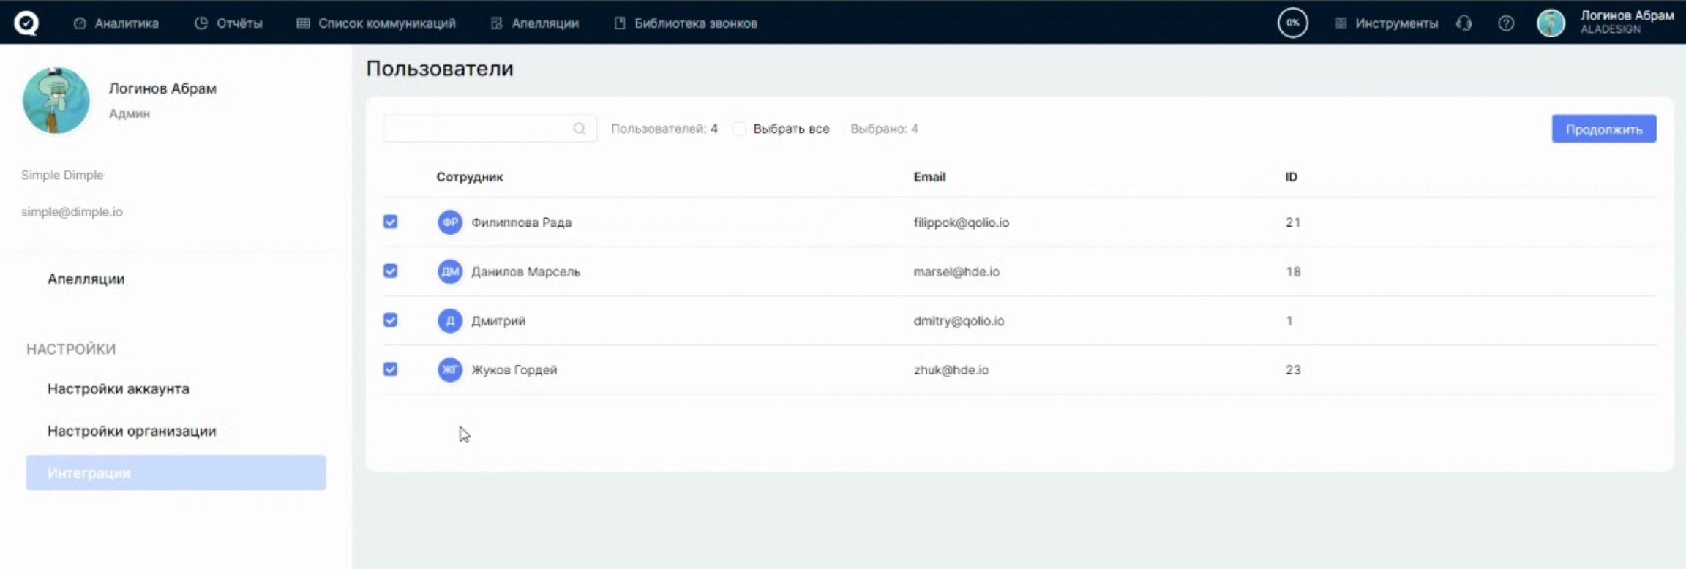Open the headset support icon
Viewport: 1686px width, 569px height.
point(1464,23)
